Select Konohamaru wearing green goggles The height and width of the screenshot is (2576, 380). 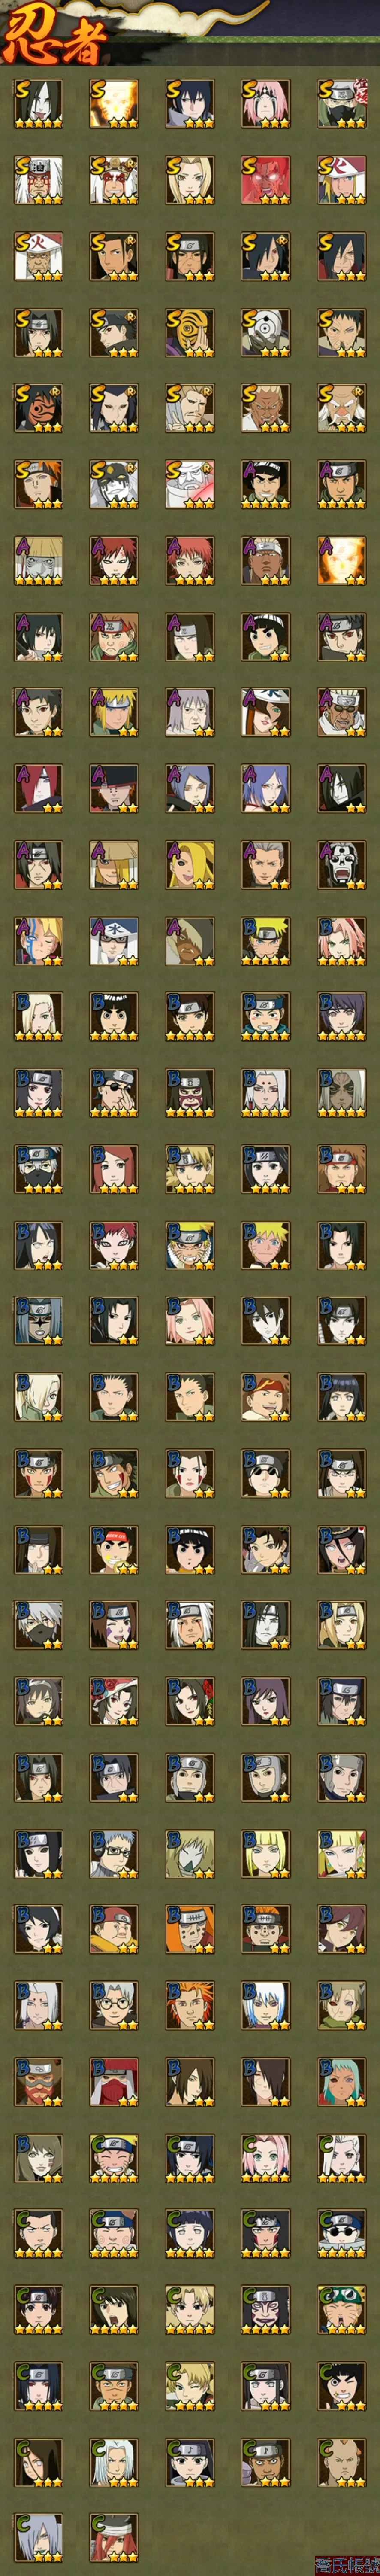point(342,2308)
